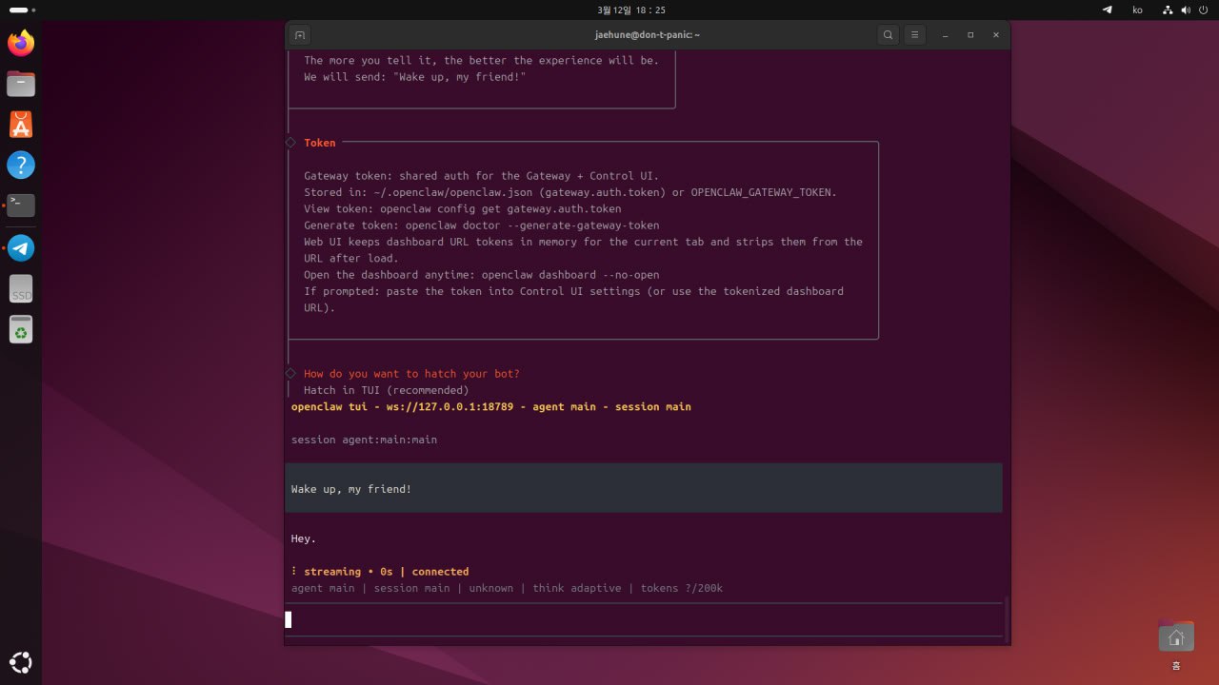Launch App Center from the dock
The image size is (1219, 685).
(x=21, y=124)
